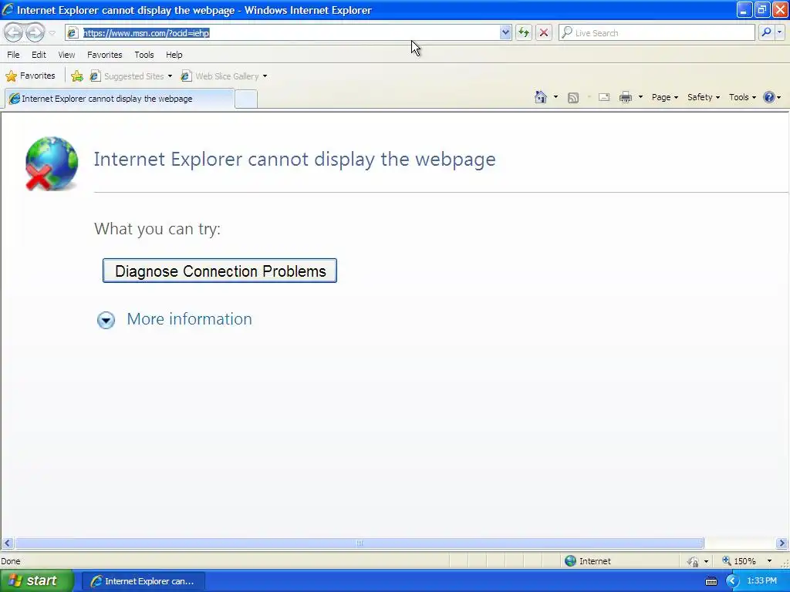
Task: Click the Add to Favorites Bar icon
Action: pyautogui.click(x=77, y=76)
